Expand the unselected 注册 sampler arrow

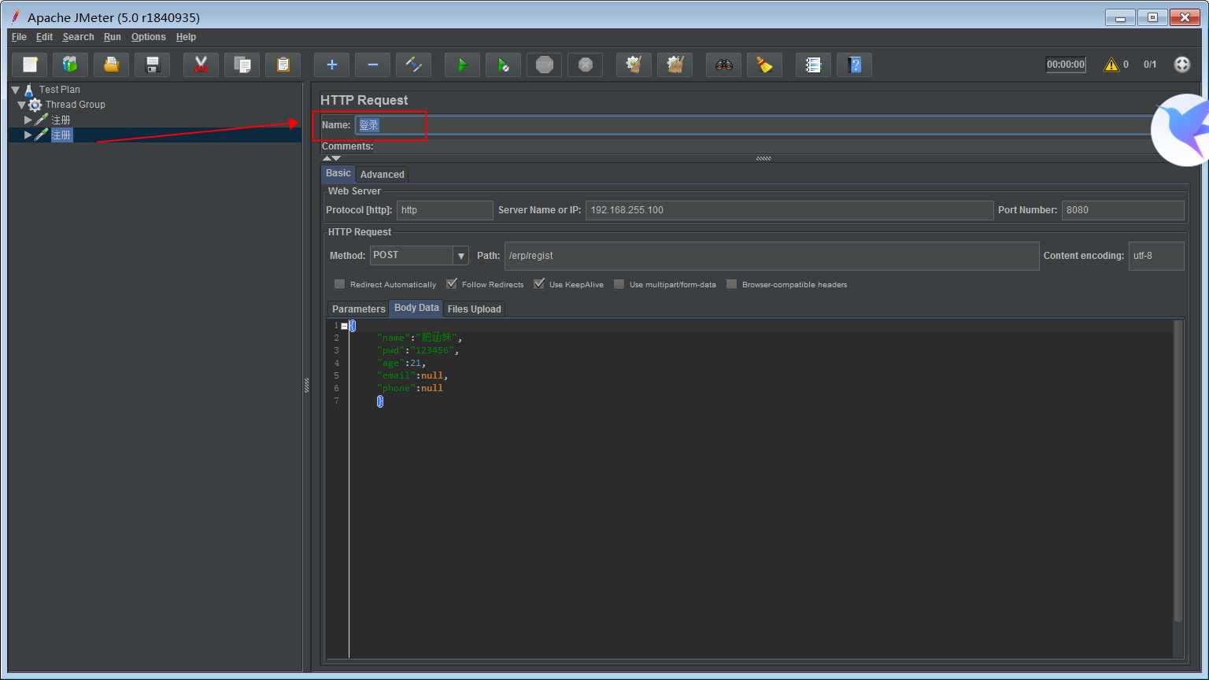pos(28,120)
